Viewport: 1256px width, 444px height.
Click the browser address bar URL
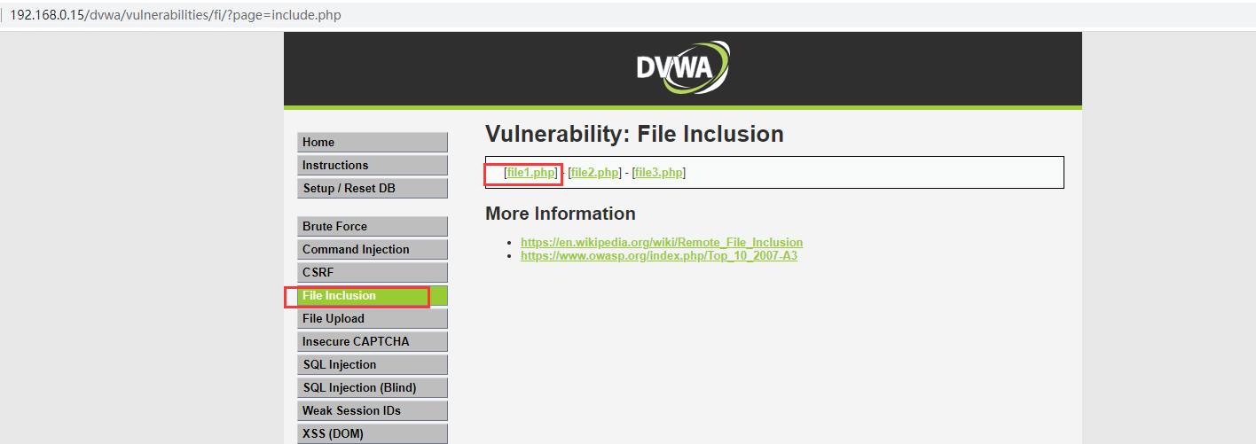coord(176,15)
